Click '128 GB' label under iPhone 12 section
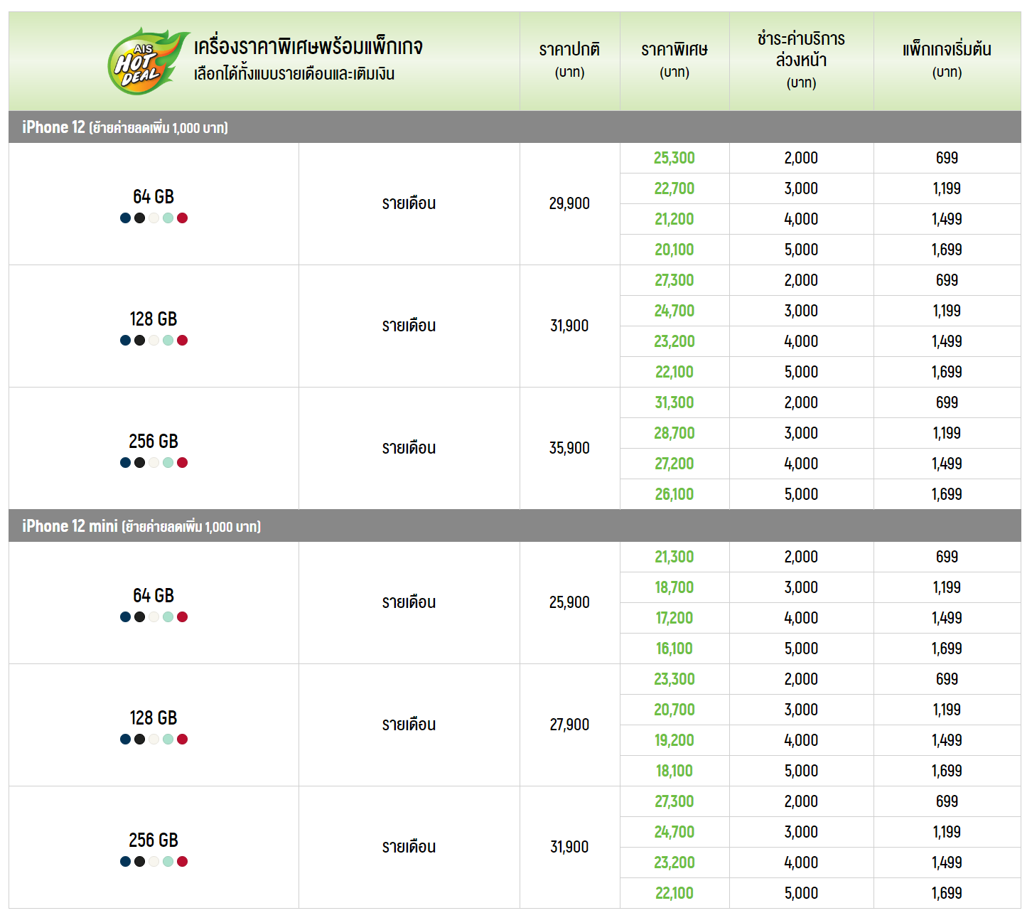The width and height of the screenshot is (1032, 913). pos(154,319)
